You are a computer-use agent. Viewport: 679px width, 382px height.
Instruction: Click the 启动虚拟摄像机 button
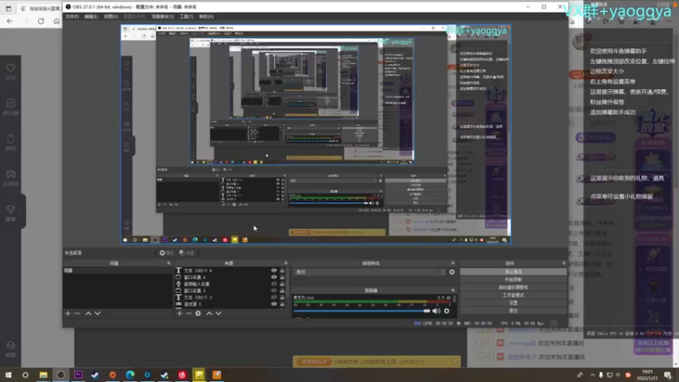pos(513,287)
